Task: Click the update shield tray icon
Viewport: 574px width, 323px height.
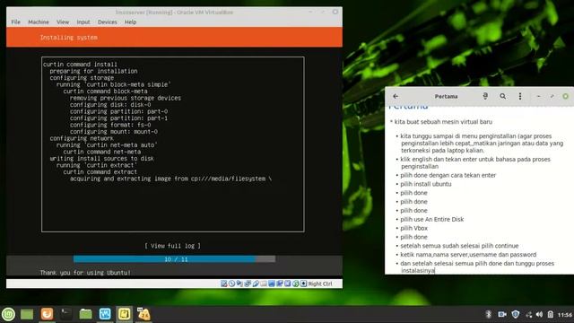Action: click(x=516, y=314)
